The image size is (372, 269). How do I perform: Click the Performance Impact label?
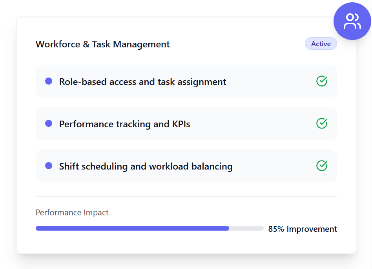coord(72,213)
